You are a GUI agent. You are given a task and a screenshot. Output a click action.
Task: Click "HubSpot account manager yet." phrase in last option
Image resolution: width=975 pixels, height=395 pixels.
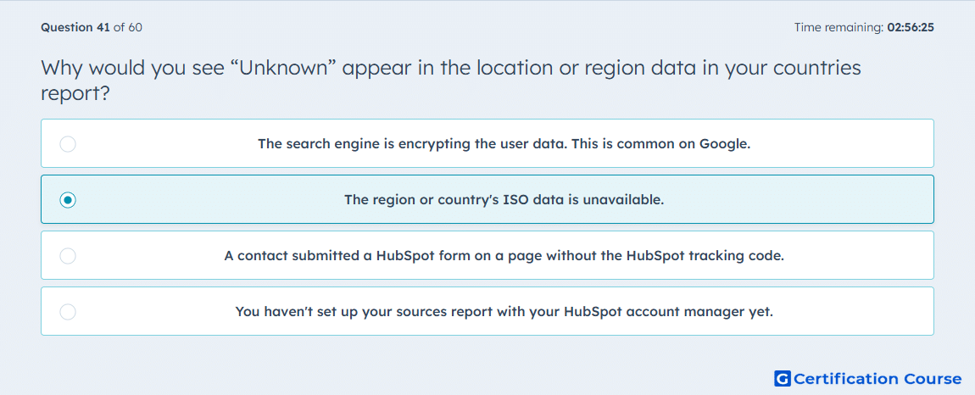point(668,312)
